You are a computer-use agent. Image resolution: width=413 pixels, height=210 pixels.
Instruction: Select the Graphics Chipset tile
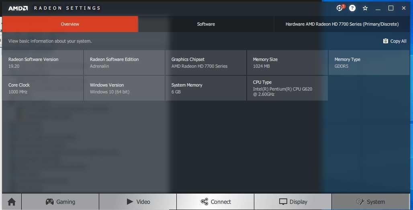[x=206, y=63]
